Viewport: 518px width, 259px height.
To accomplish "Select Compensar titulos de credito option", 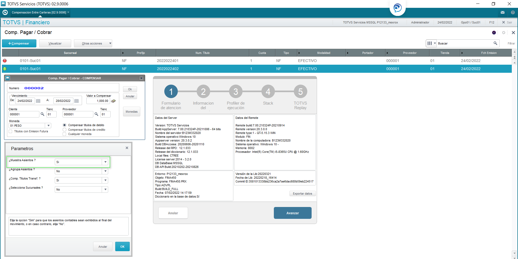I will tap(64, 130).
